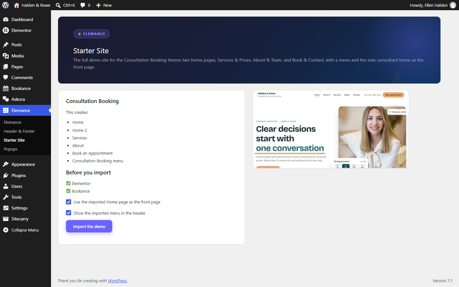459x287 pixels.
Task: Click the Plugins plug icon
Action: (x=6, y=175)
